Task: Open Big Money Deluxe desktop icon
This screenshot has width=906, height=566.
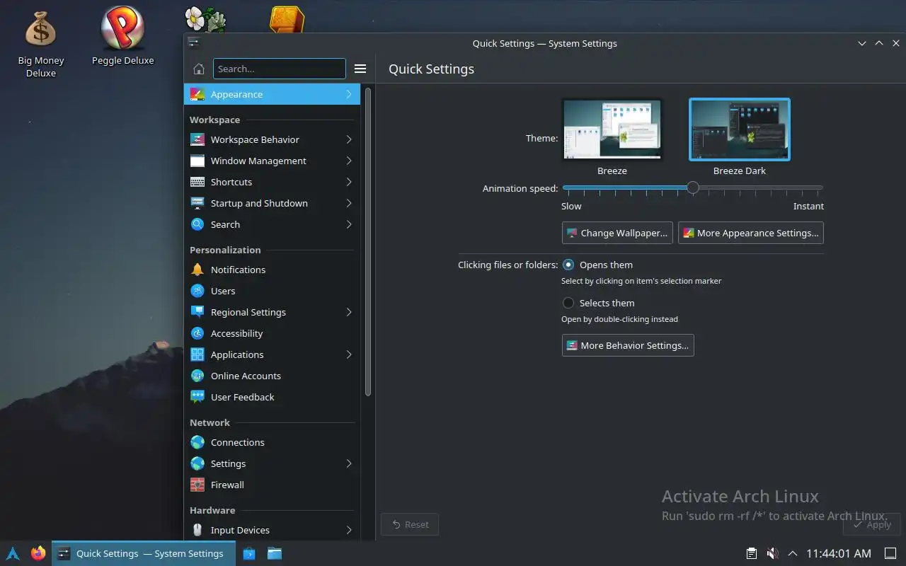Action: click(x=40, y=43)
